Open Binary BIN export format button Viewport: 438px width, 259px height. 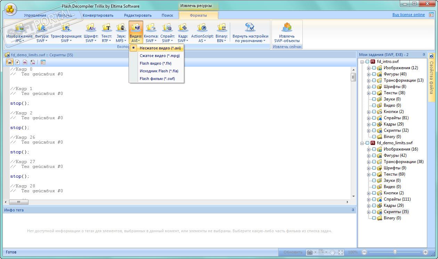click(x=221, y=33)
